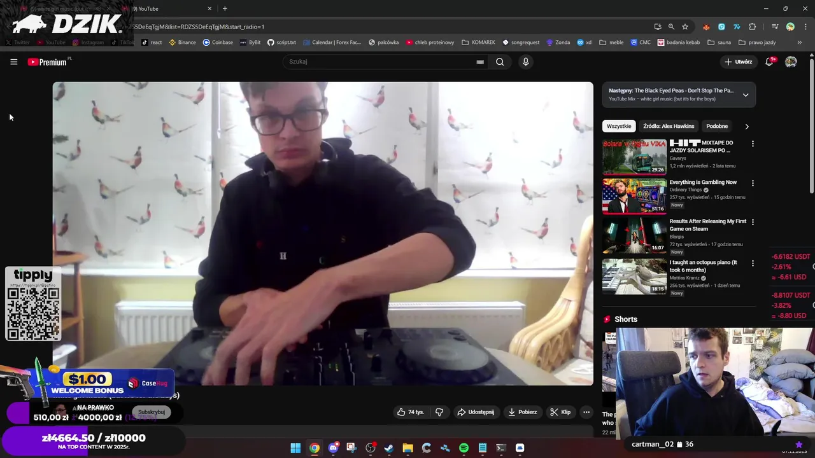Click the Ordinary Things channel name
The height and width of the screenshot is (458, 815).
[x=685, y=190]
